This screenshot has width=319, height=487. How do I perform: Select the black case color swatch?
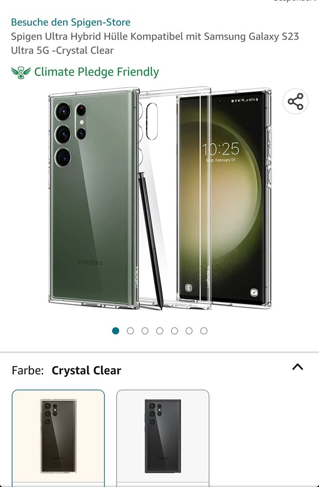(x=163, y=438)
